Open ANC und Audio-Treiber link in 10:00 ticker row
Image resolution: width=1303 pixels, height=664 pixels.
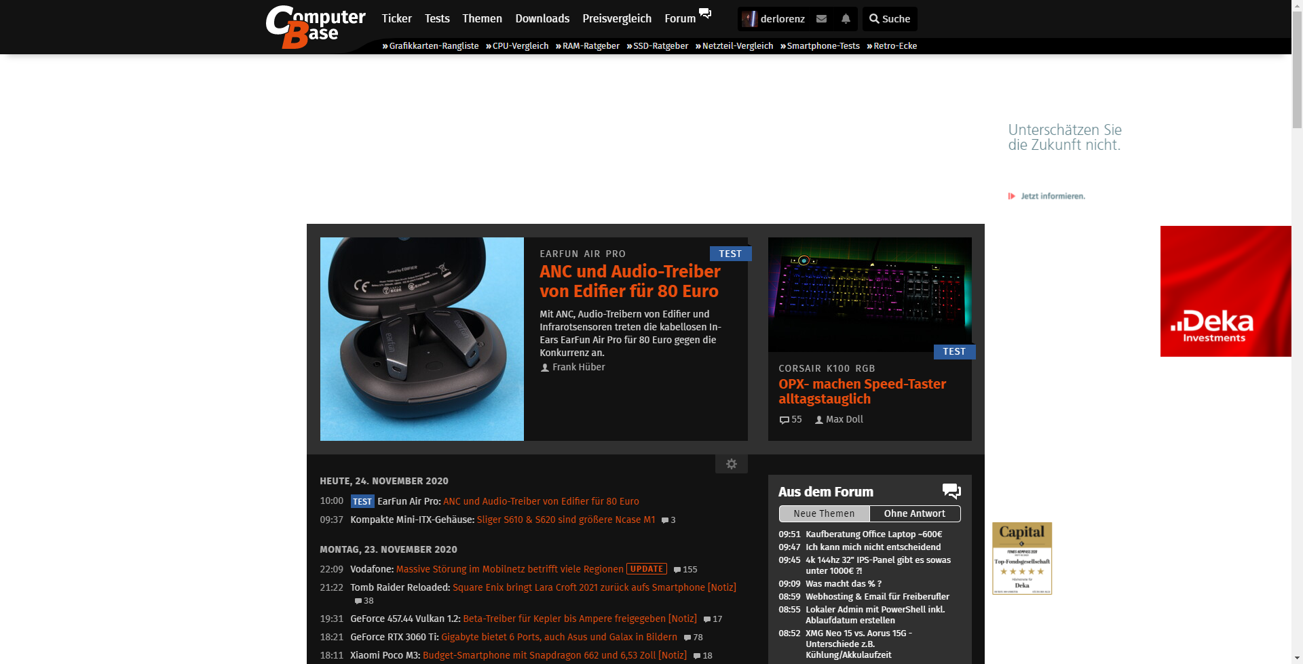(541, 502)
